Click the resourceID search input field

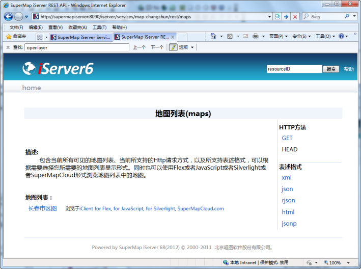[x=294, y=69]
